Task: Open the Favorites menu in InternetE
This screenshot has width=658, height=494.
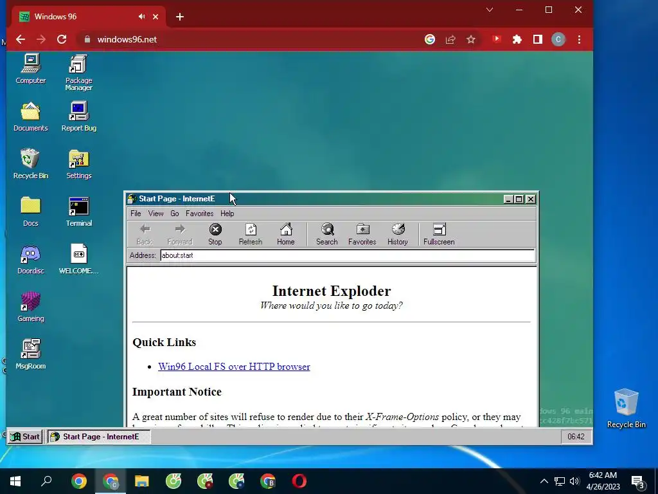Action: (x=199, y=214)
